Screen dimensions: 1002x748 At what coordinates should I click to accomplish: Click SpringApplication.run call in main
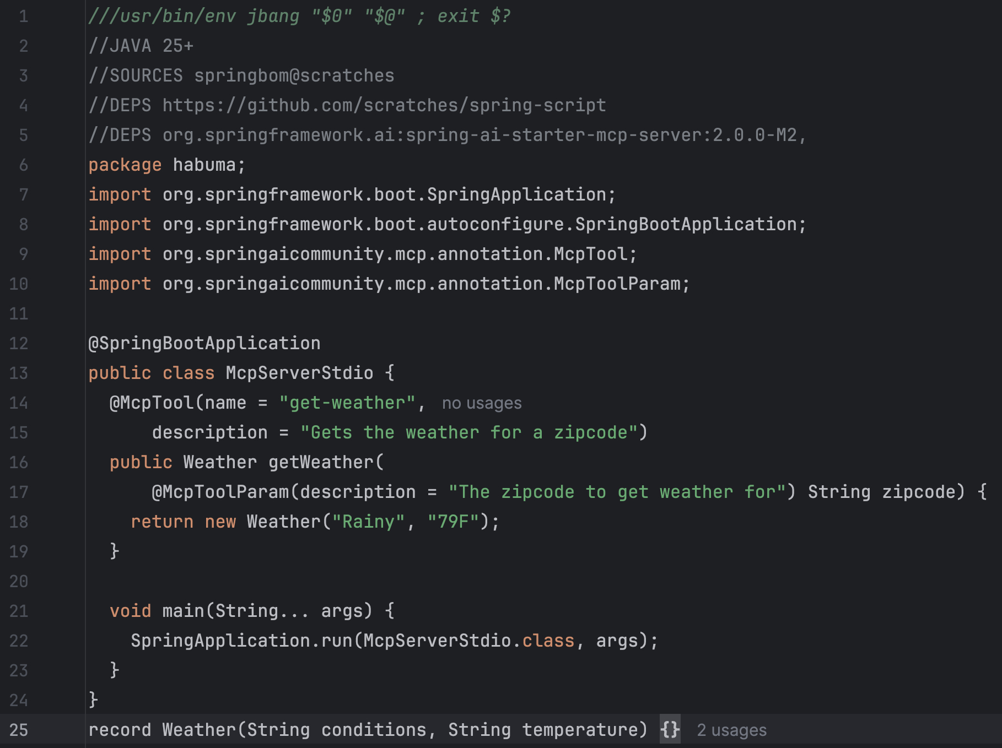(x=240, y=641)
